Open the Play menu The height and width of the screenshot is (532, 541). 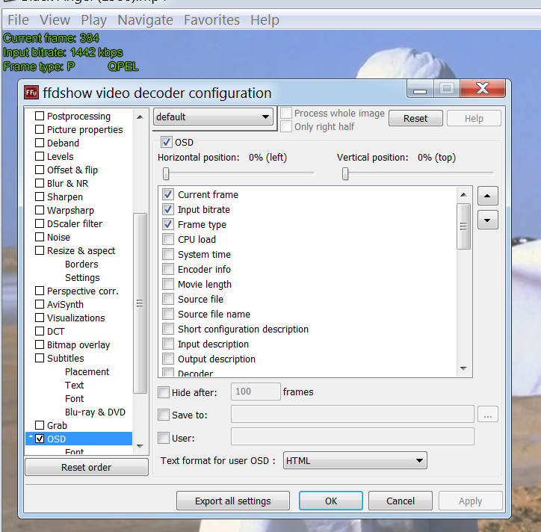click(x=94, y=20)
